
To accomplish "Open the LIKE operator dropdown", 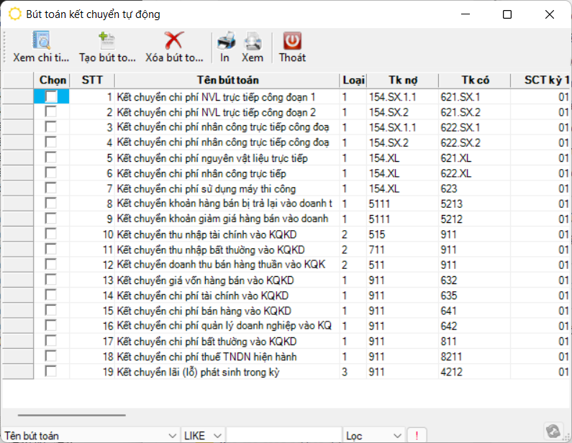I will (x=217, y=436).
